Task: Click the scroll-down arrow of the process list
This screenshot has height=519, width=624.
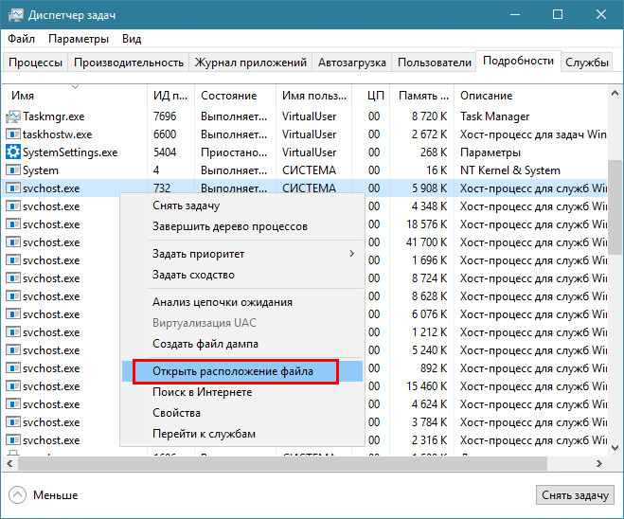Action: (x=615, y=448)
